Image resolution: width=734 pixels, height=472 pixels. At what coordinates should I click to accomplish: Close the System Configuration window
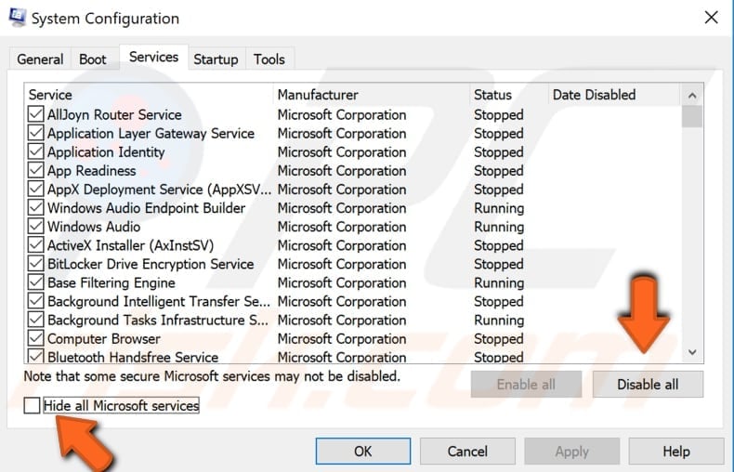[x=711, y=17]
